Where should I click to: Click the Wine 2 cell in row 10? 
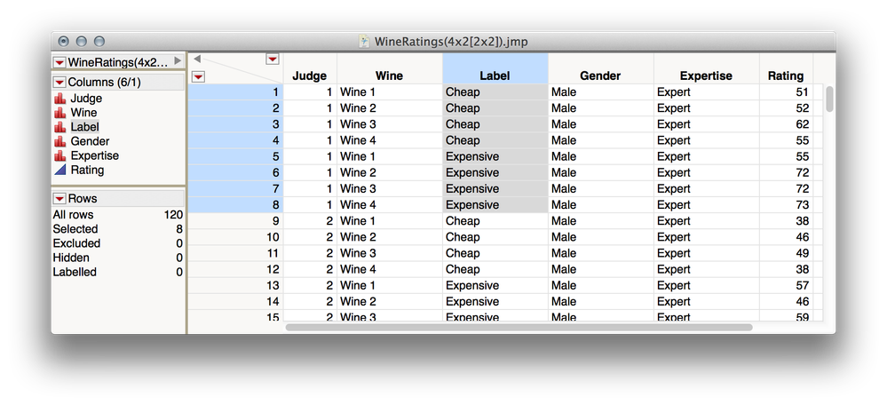pos(390,237)
